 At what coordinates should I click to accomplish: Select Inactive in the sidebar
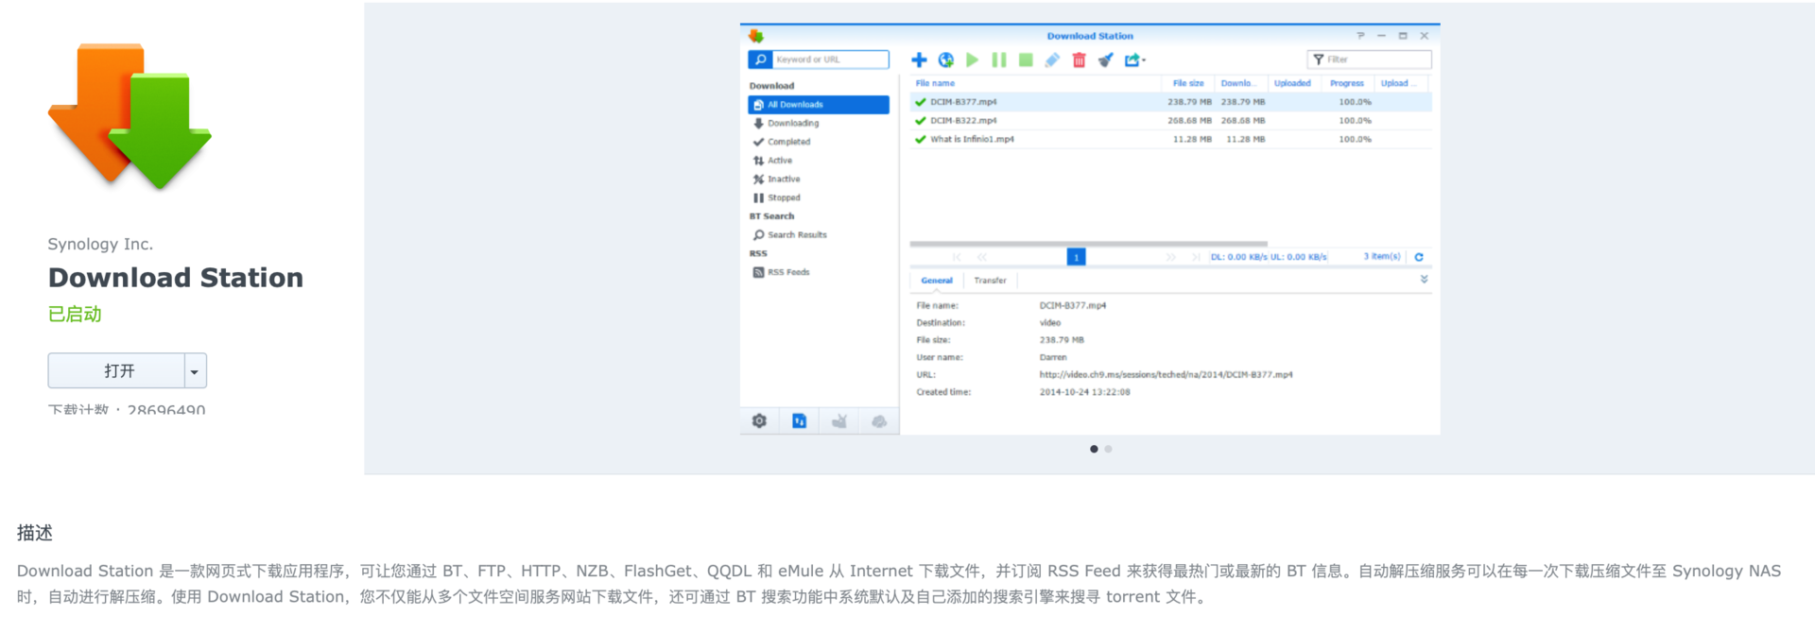pos(819,179)
